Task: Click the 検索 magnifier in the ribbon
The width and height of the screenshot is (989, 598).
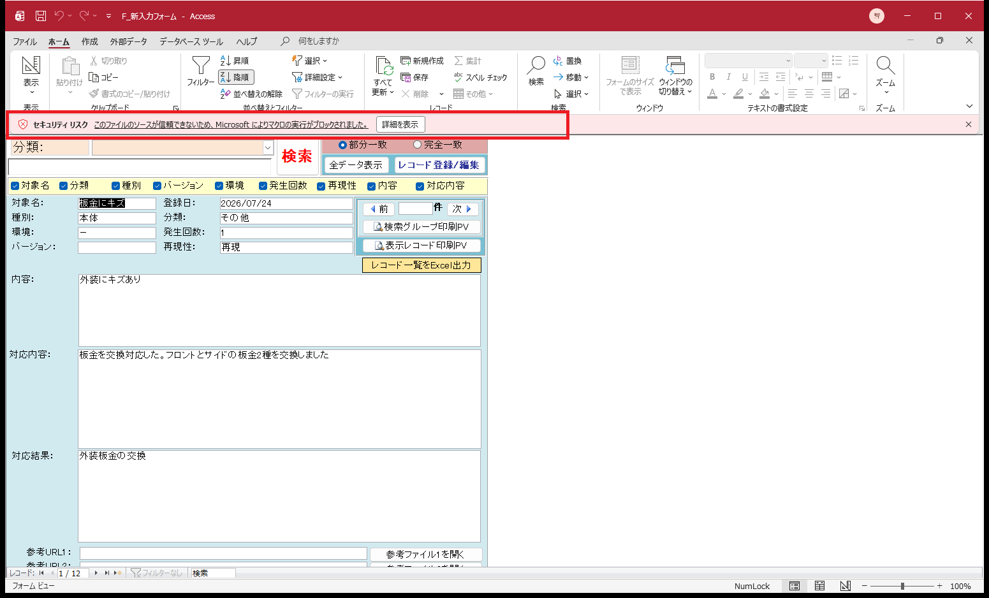Action: click(536, 65)
